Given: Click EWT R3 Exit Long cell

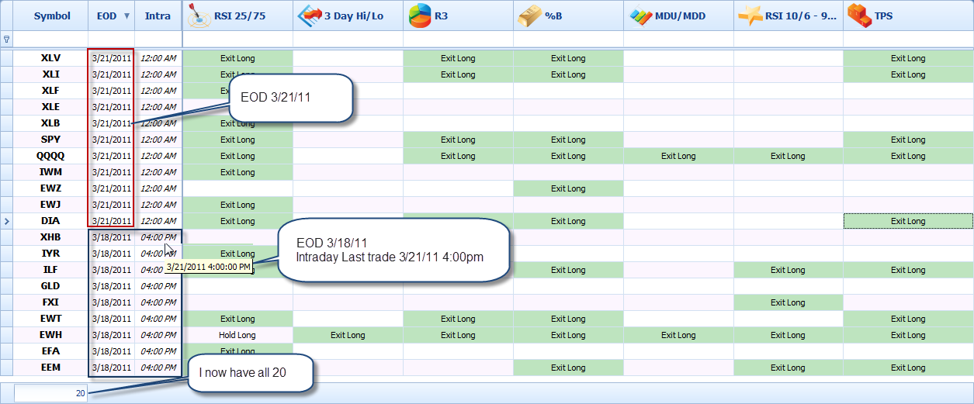Looking at the screenshot, I should [x=458, y=319].
